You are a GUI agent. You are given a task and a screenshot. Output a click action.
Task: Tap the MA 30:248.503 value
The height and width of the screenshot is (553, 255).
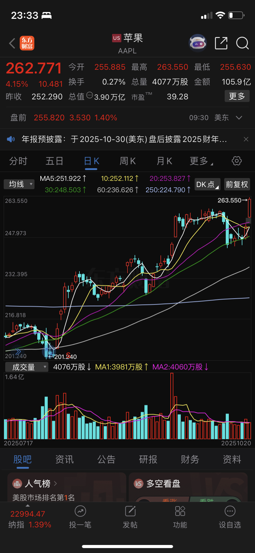65,190
